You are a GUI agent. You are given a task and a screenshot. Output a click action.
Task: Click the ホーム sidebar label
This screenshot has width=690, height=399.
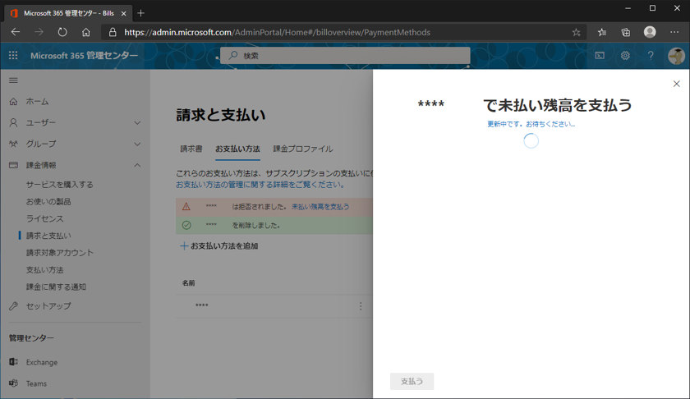pos(38,102)
